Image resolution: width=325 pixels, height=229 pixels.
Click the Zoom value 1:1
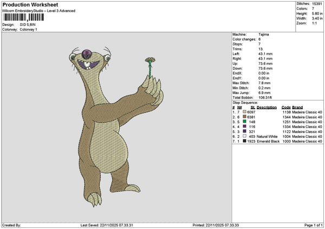(314, 23)
